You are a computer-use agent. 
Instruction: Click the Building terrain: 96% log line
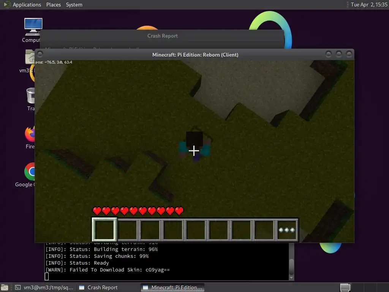click(x=101, y=249)
